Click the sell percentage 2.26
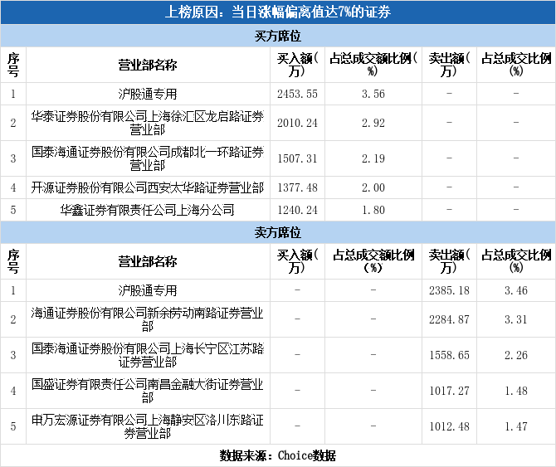Screen dimensions: 556x467 516,355
